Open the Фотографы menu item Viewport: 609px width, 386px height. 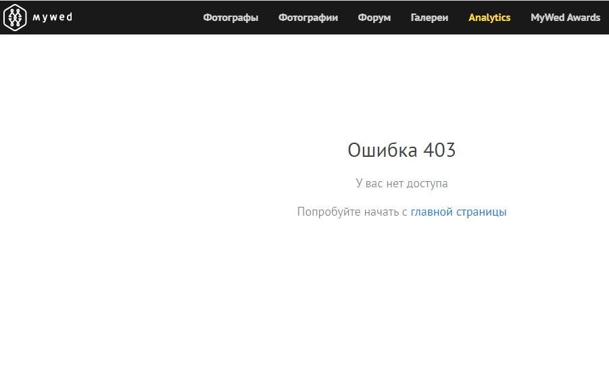230,18
